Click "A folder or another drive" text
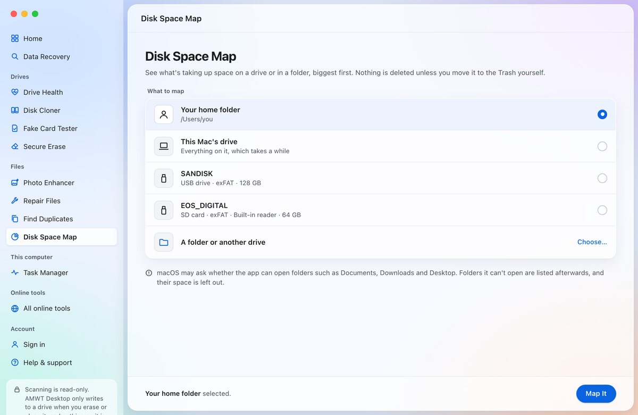Image resolution: width=638 pixels, height=415 pixels. click(223, 242)
